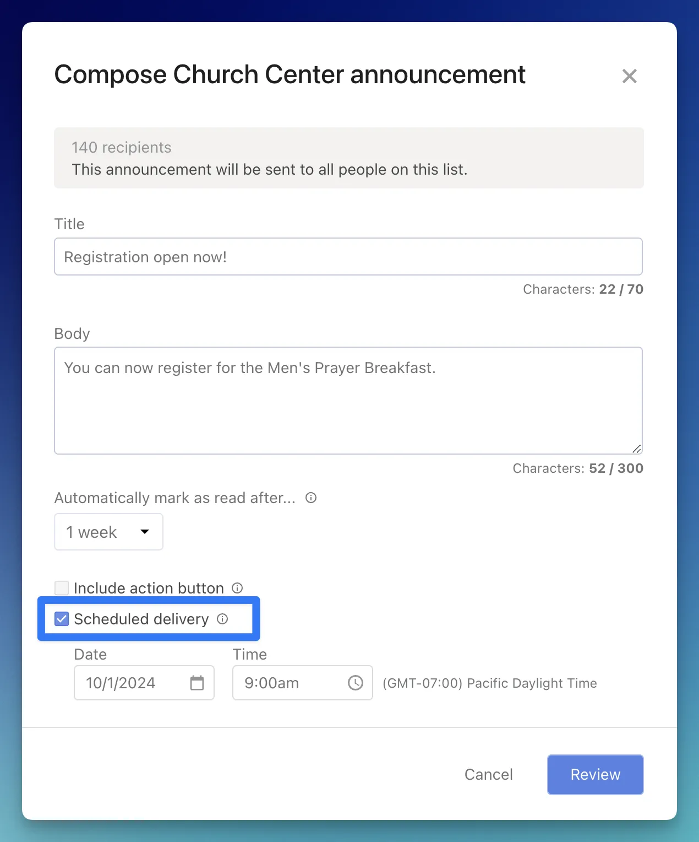The width and height of the screenshot is (699, 842).
Task: Grab the Body textarea resize handle
Action: pos(637,449)
